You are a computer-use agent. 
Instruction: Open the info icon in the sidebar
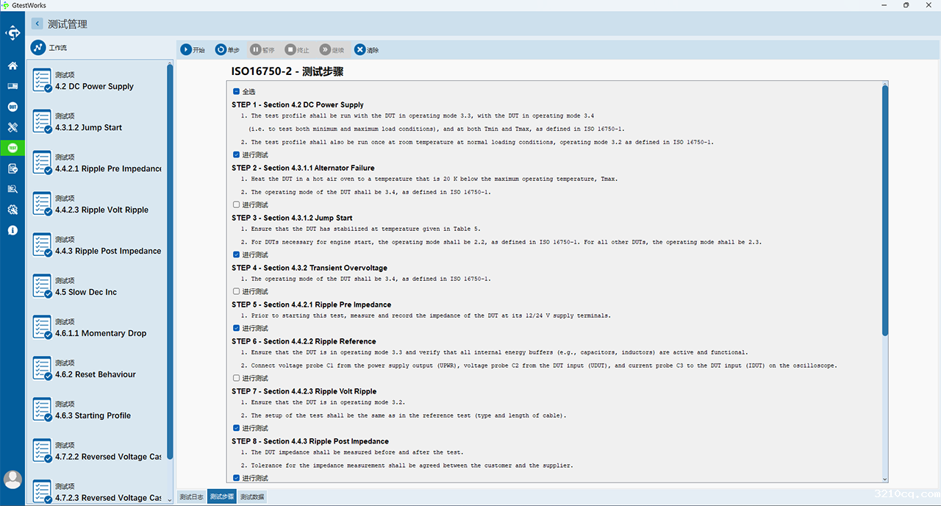12,230
